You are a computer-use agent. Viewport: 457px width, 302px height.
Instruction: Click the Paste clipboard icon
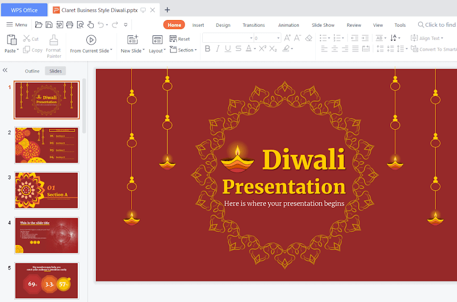click(x=11, y=39)
